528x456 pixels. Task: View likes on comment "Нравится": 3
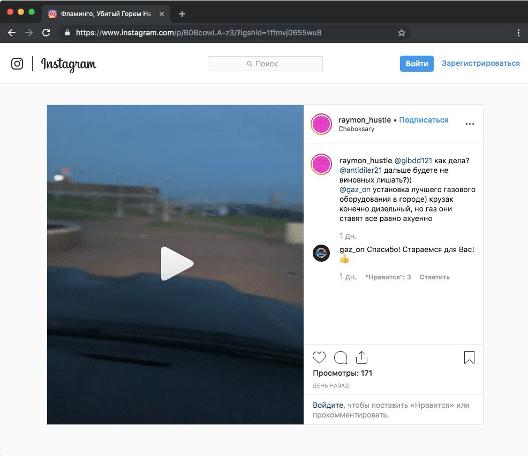[x=388, y=277]
